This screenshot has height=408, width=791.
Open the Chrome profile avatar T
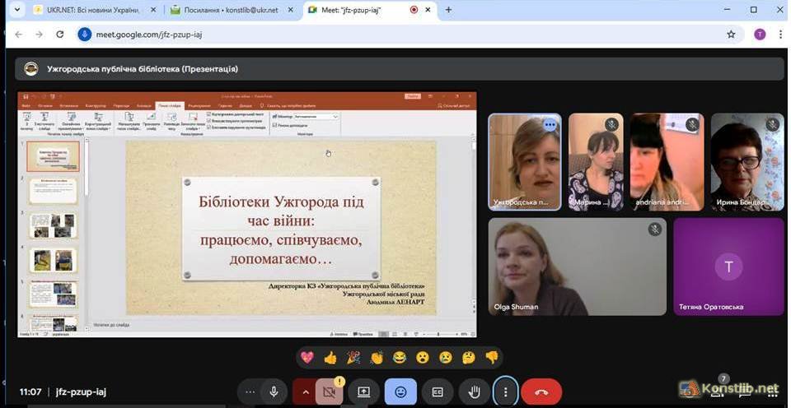[760, 35]
